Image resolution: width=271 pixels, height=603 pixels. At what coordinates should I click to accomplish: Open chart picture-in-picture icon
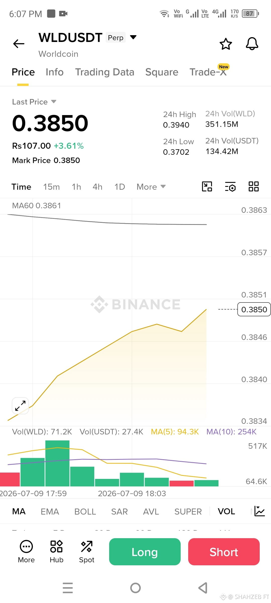(x=207, y=186)
